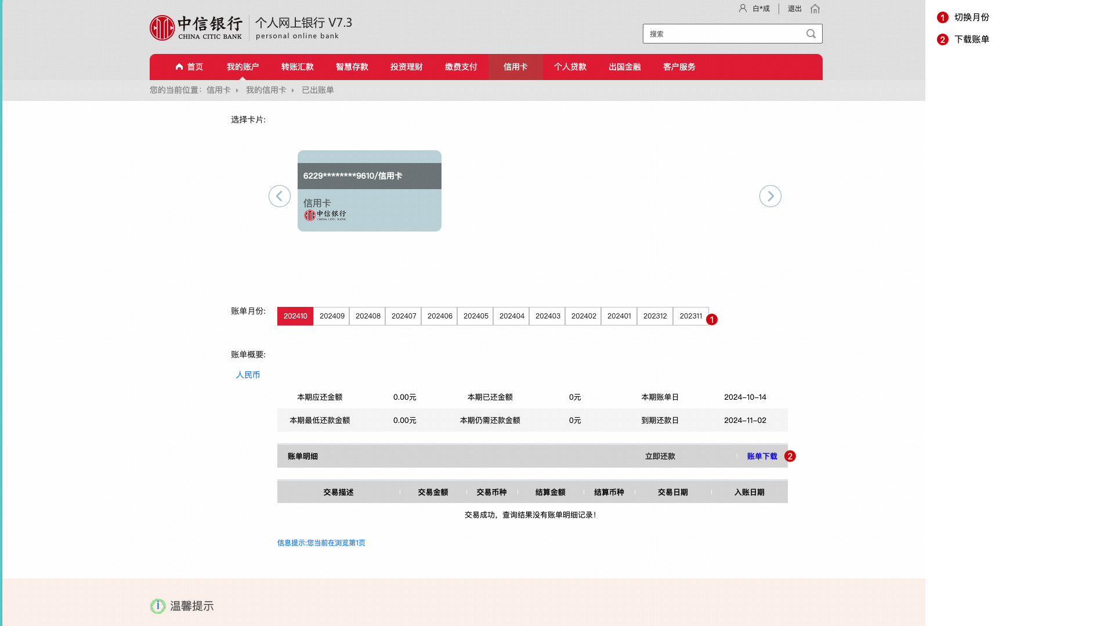This screenshot has width=1111, height=626.
Task: Show previous card with left arrow
Action: [279, 196]
